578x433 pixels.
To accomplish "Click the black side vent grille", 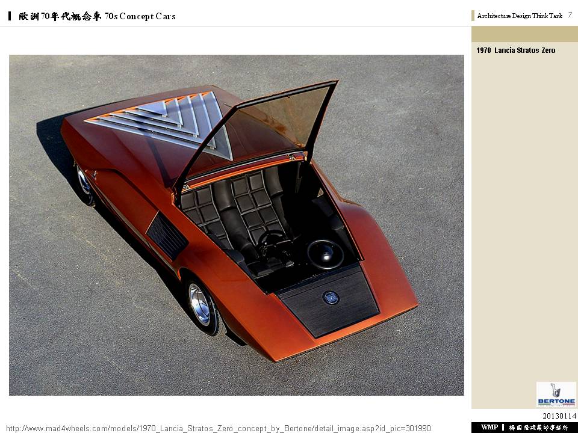I will pyautogui.click(x=167, y=236).
